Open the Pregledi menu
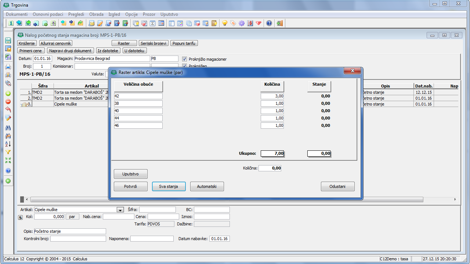The width and height of the screenshot is (470, 264). click(76, 14)
